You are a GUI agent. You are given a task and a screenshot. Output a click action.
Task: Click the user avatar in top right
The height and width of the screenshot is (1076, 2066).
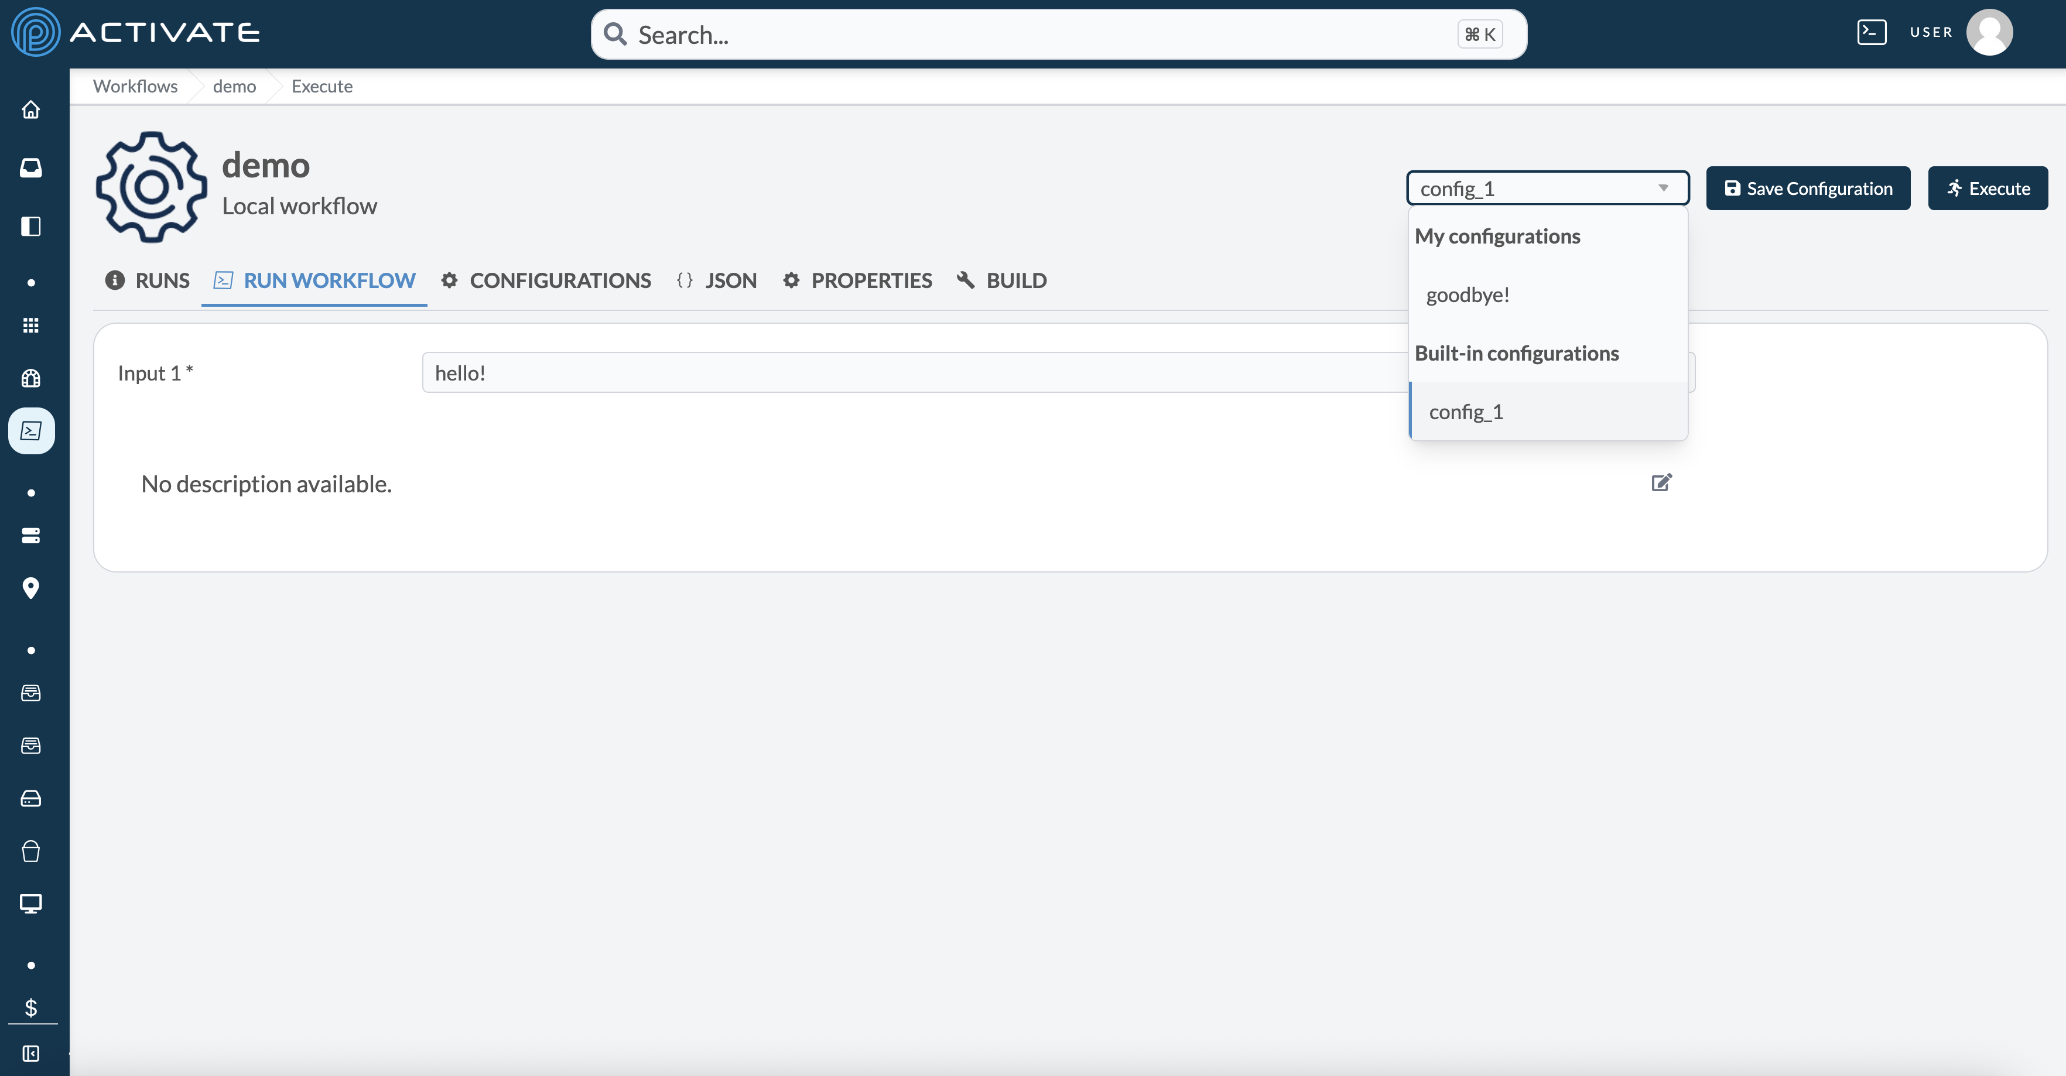coord(1989,32)
